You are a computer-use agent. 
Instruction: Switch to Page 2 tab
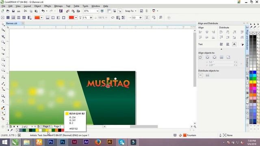pyautogui.click(x=57, y=127)
